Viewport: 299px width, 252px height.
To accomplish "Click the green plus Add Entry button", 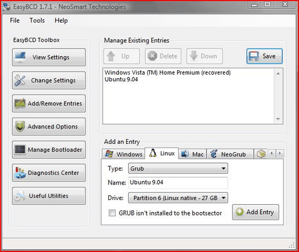I will tap(255, 212).
